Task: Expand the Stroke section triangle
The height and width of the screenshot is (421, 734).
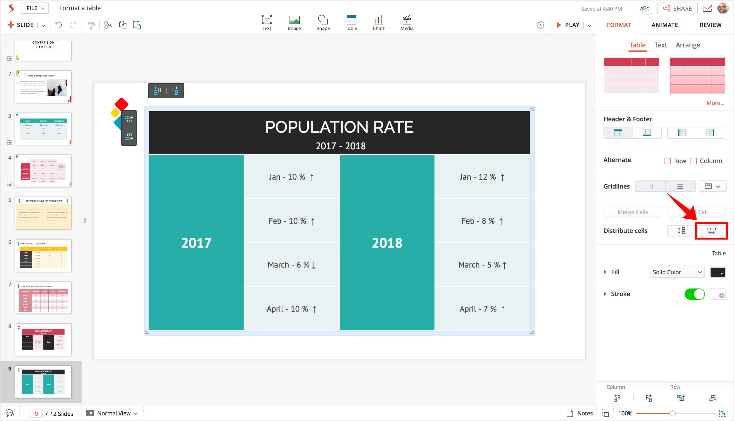Action: click(x=605, y=294)
